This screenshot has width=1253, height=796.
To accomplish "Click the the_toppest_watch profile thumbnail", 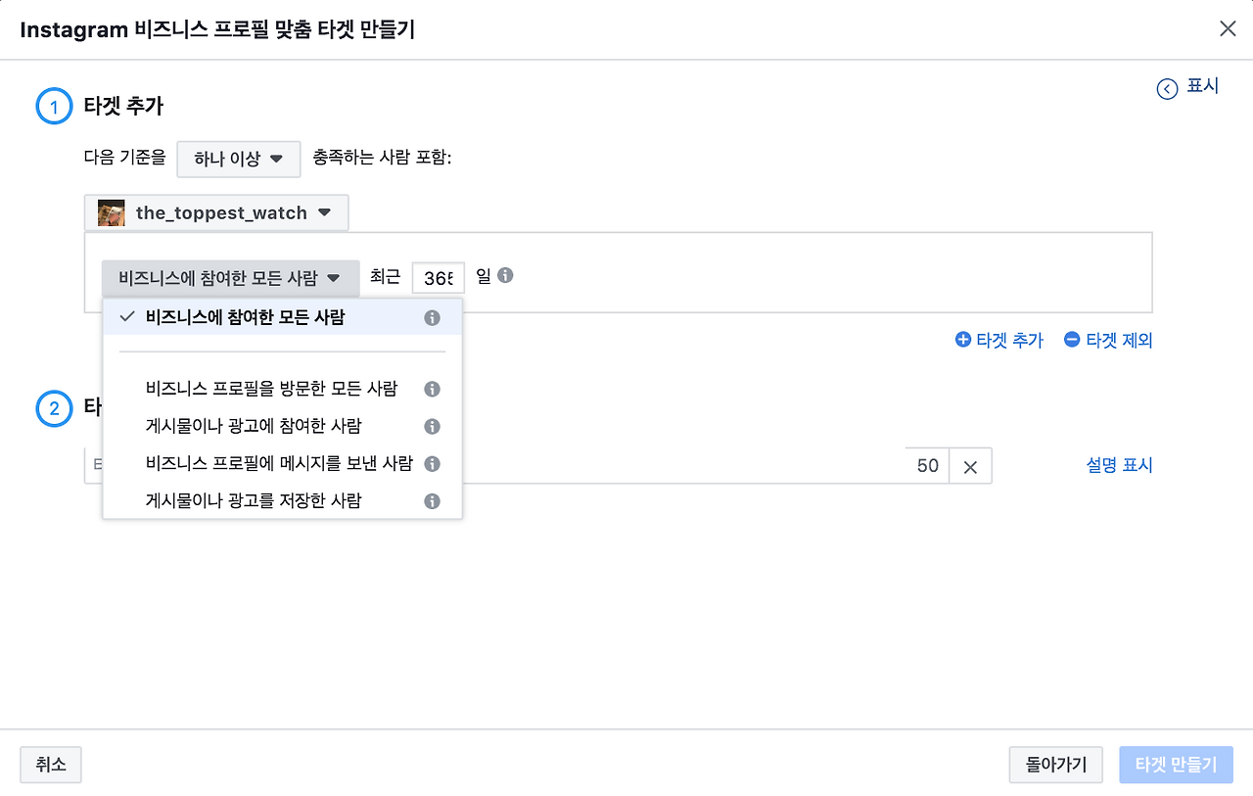I will 110,211.
